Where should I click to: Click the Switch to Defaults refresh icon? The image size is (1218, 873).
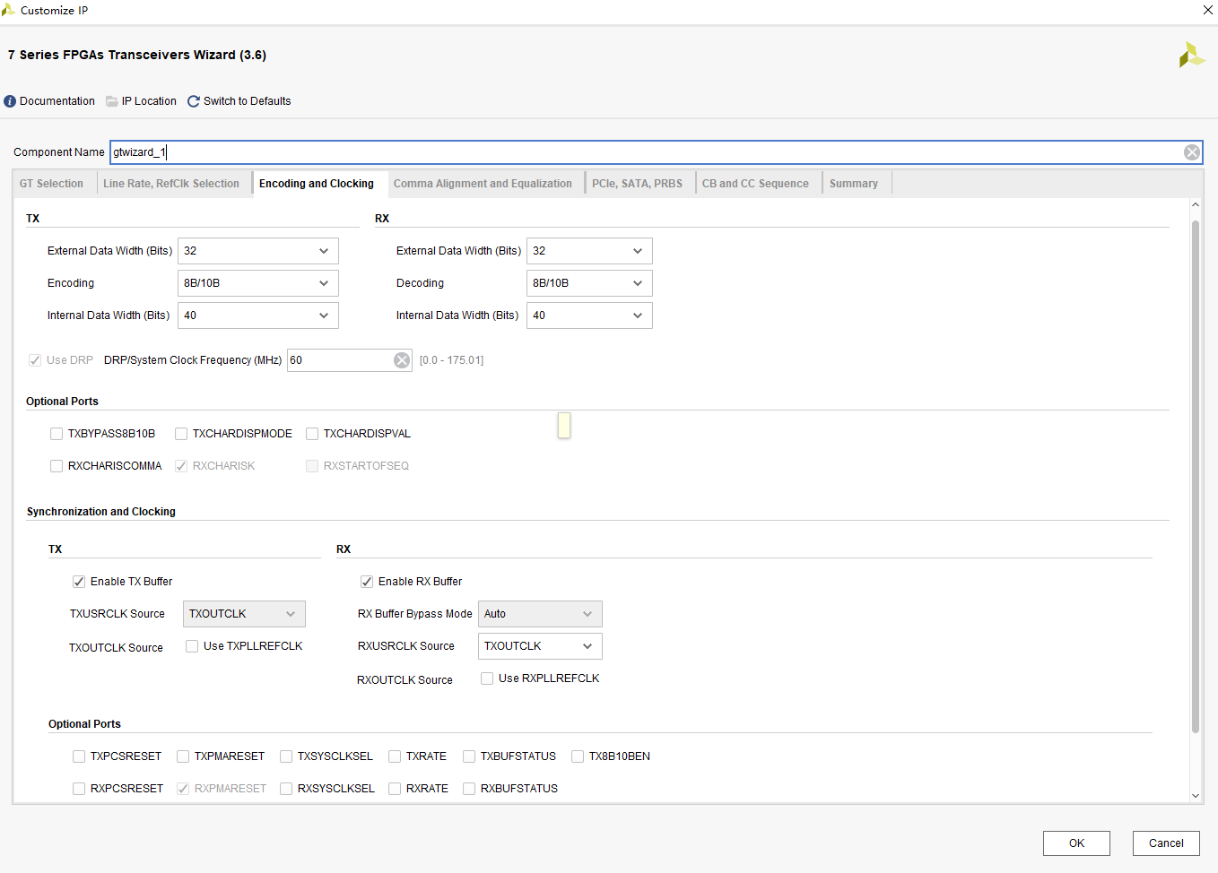tap(193, 101)
